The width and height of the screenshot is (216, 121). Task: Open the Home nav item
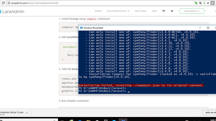click(98, 11)
